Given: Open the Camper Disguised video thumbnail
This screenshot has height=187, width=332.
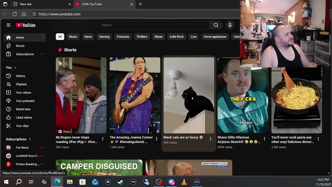Looking at the screenshot, I should point(99,168).
